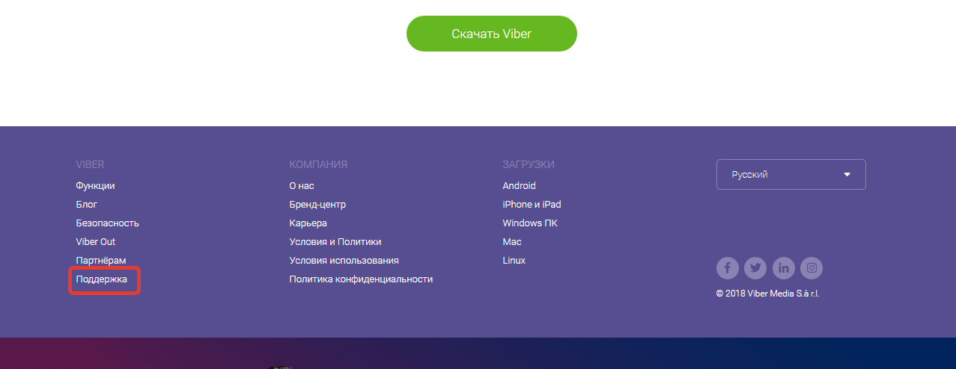Click the Facebook social icon
The image size is (956, 369).
point(727,267)
